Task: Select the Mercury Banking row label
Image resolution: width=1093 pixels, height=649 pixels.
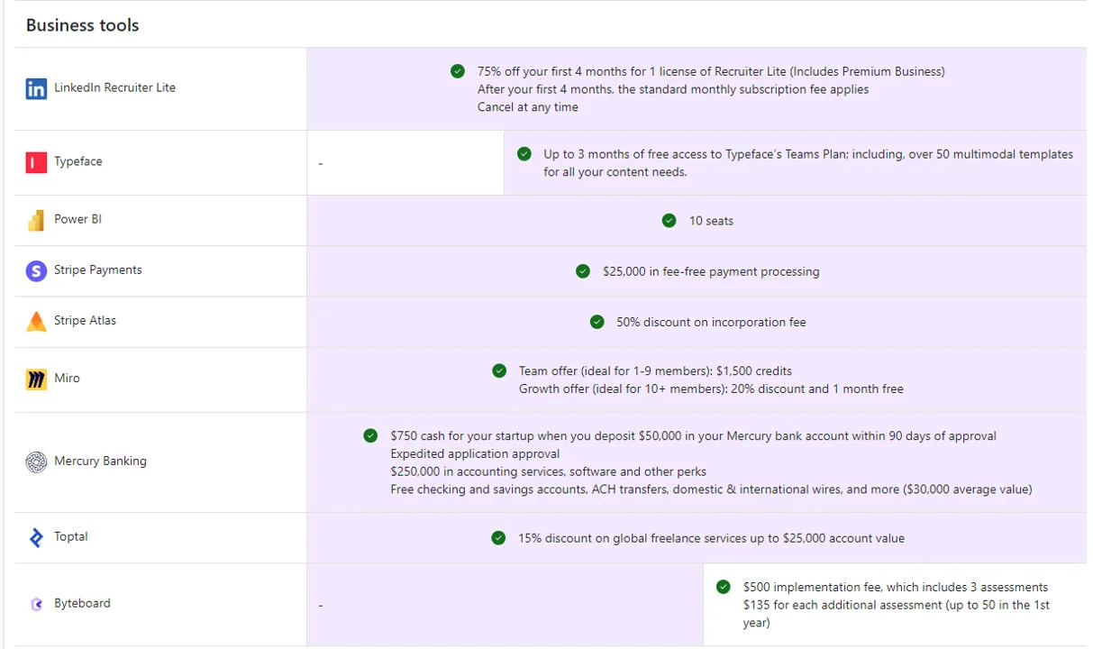Action: [x=100, y=461]
